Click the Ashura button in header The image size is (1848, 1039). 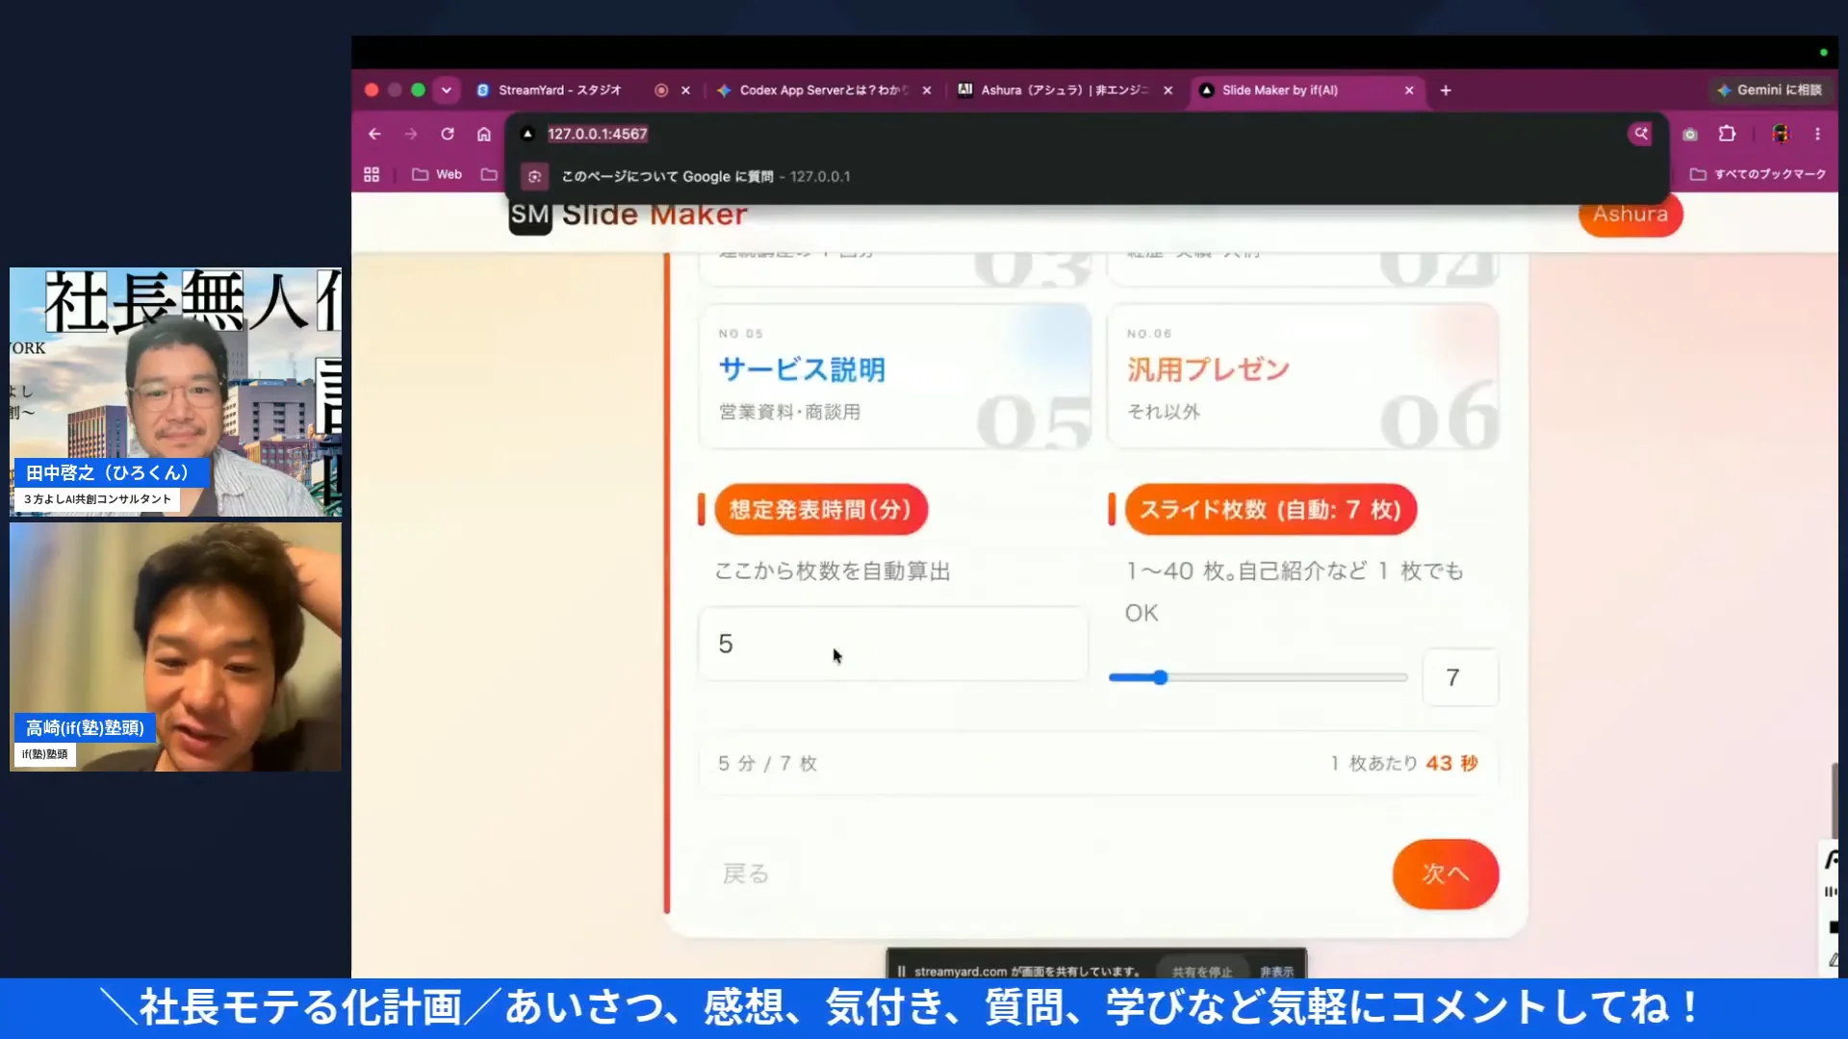(x=1630, y=214)
